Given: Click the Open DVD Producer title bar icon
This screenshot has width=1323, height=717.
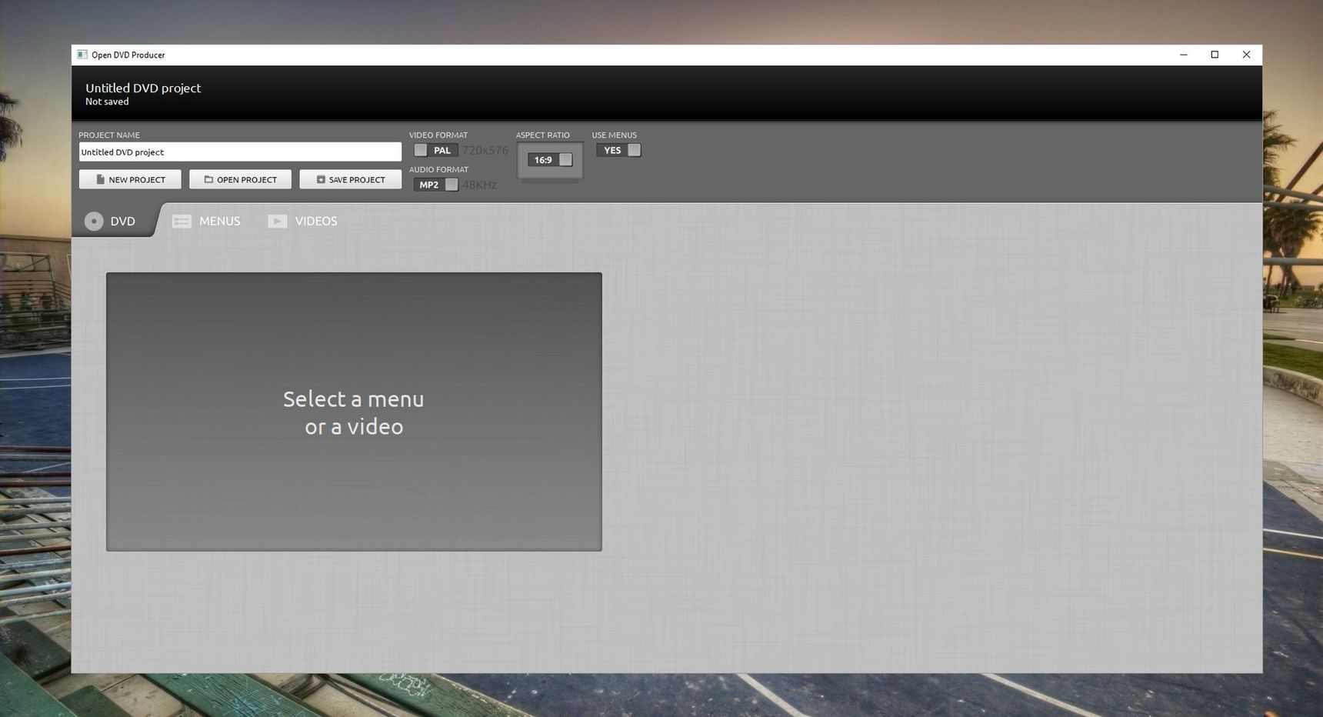Looking at the screenshot, I should (82, 55).
